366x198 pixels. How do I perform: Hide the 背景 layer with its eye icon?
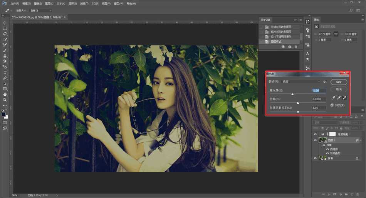tap(315, 158)
